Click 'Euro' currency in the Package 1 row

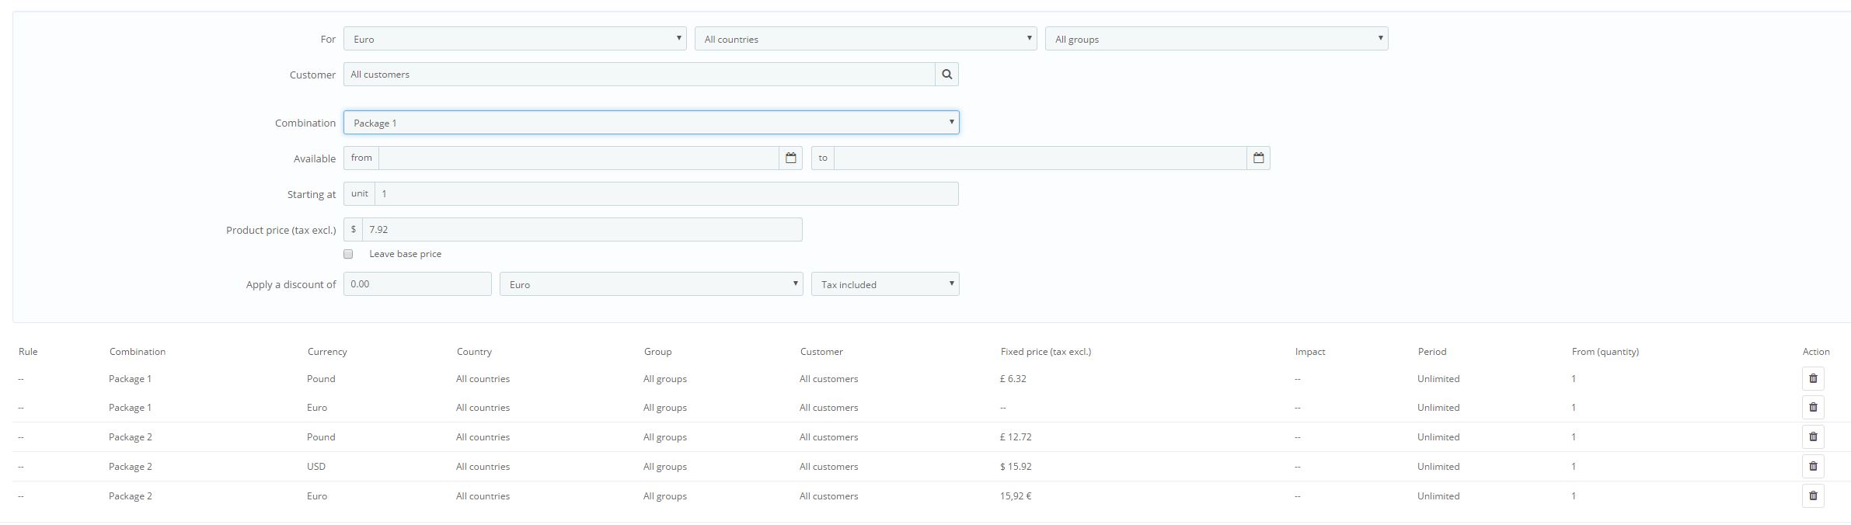[317, 408]
